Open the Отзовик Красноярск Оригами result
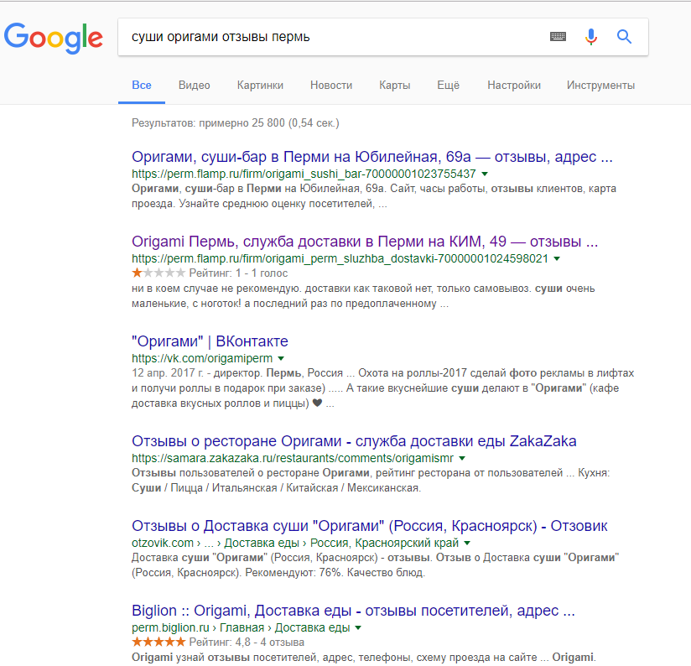691x666 pixels. pos(369,526)
